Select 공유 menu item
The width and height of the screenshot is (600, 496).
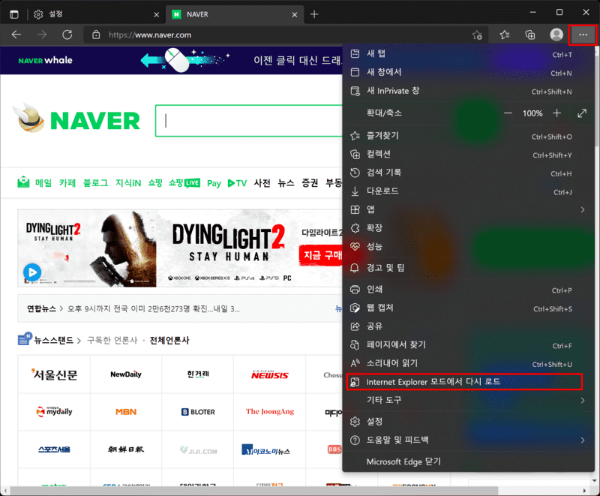tap(468, 326)
